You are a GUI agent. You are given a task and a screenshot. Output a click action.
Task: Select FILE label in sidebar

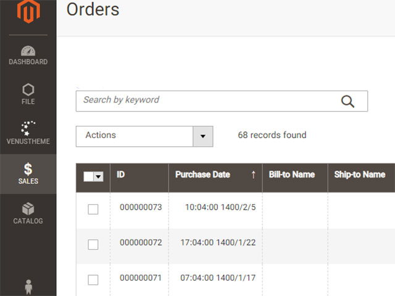(28, 102)
